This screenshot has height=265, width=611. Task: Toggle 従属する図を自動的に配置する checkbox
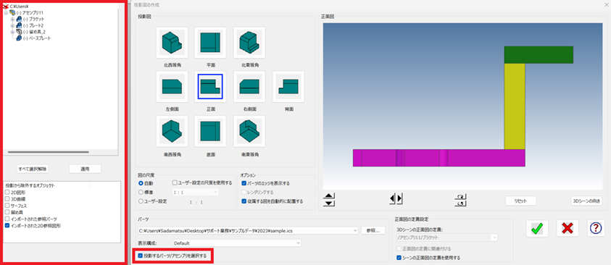(x=244, y=201)
